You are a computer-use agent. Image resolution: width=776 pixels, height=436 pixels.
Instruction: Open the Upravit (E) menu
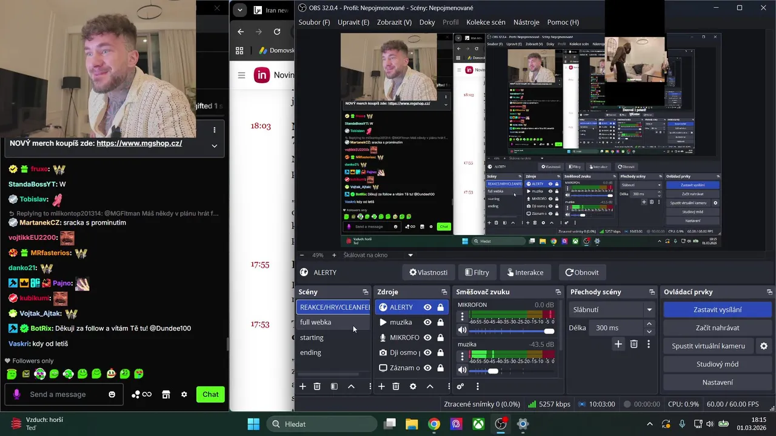pos(353,22)
